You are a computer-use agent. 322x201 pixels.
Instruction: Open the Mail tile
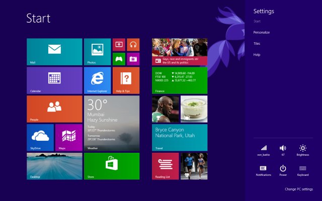(54, 52)
